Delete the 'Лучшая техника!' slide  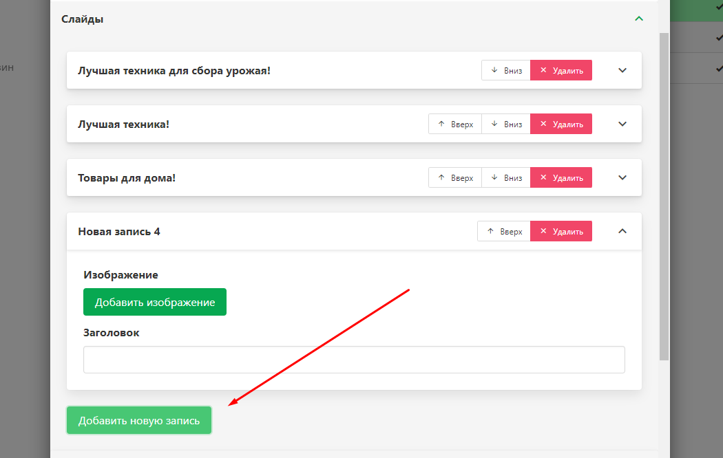click(x=561, y=124)
